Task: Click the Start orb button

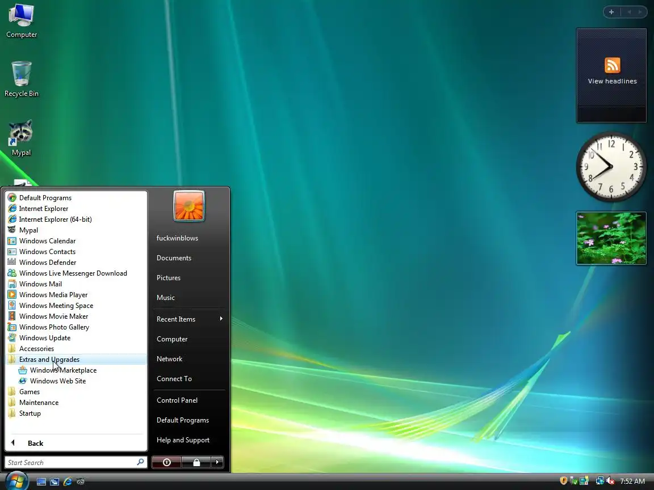Action: (16, 481)
